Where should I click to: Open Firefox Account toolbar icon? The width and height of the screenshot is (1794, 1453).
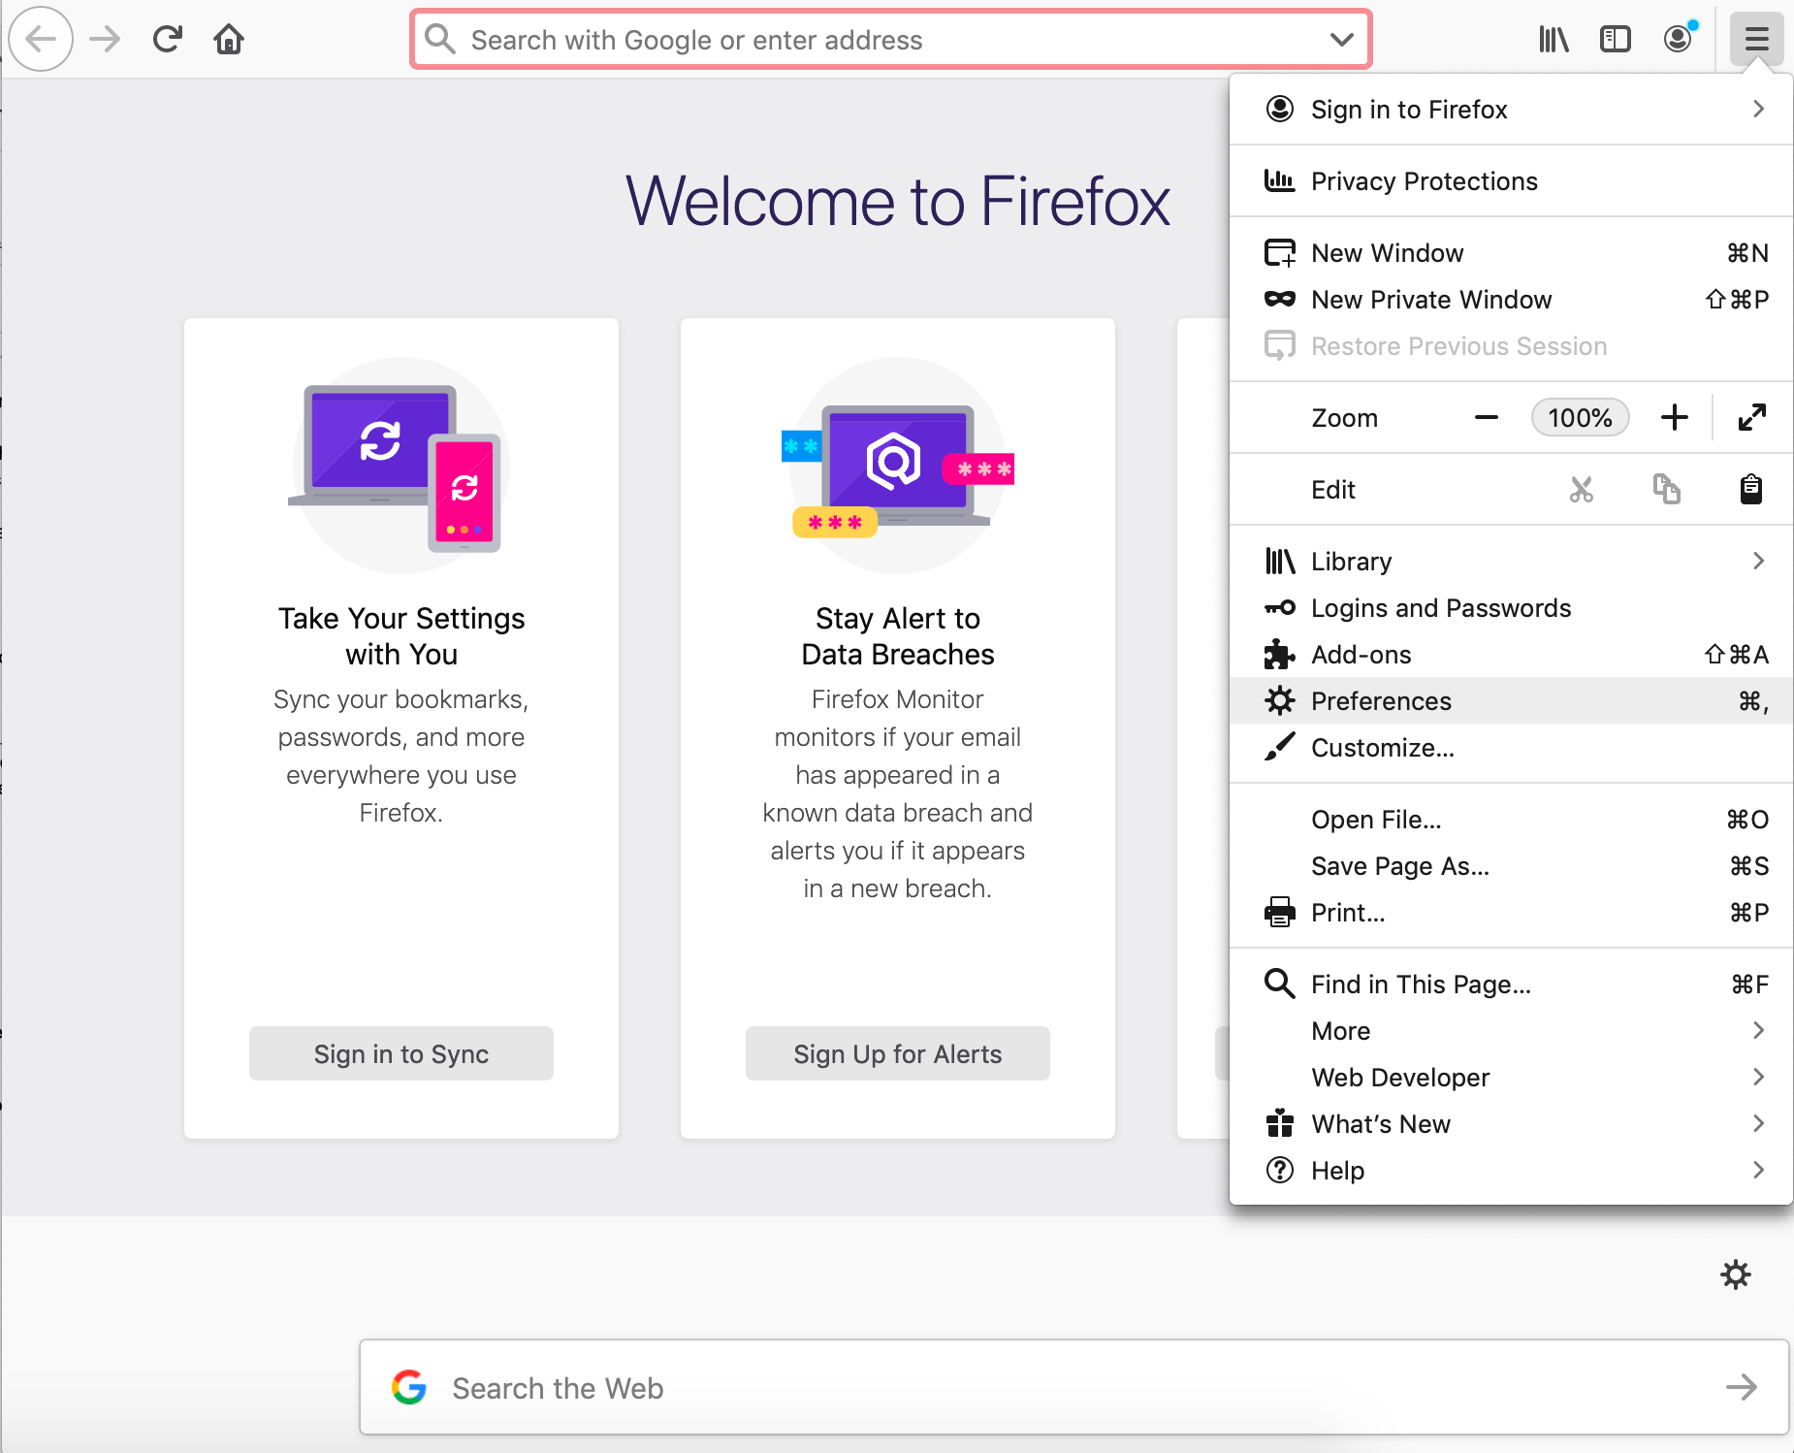[1679, 38]
